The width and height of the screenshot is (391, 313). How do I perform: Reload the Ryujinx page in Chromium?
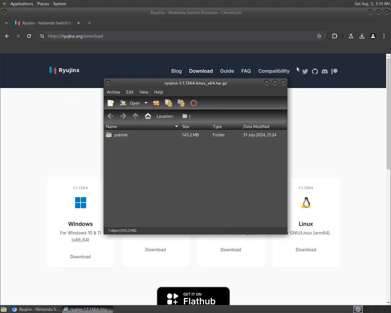point(29,36)
